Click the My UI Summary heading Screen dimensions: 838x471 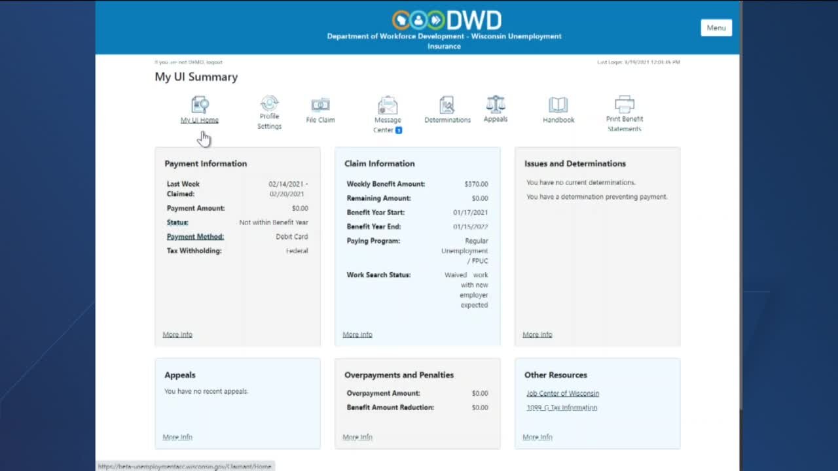point(196,77)
